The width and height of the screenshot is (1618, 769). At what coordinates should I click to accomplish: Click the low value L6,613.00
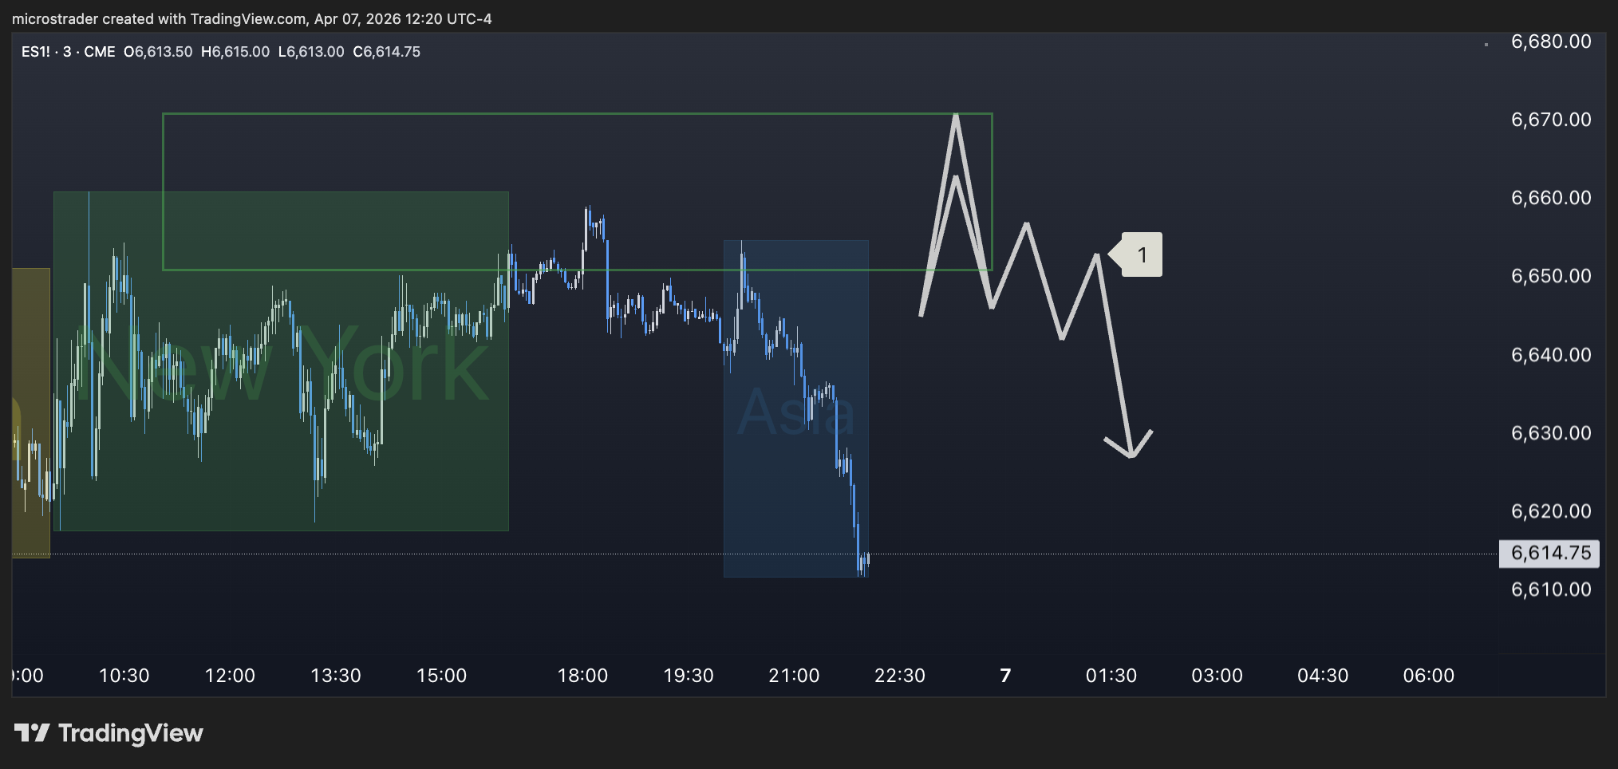(x=311, y=52)
